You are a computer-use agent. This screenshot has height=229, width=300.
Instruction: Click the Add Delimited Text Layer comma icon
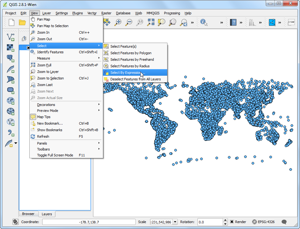11,132
